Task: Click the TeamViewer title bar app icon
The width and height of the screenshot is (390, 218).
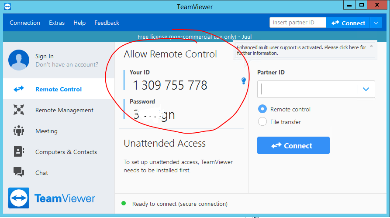Action: [x=7, y=7]
